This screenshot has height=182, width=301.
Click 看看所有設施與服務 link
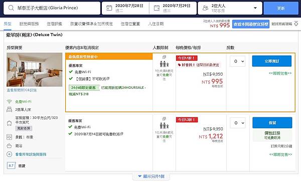tap(31, 154)
